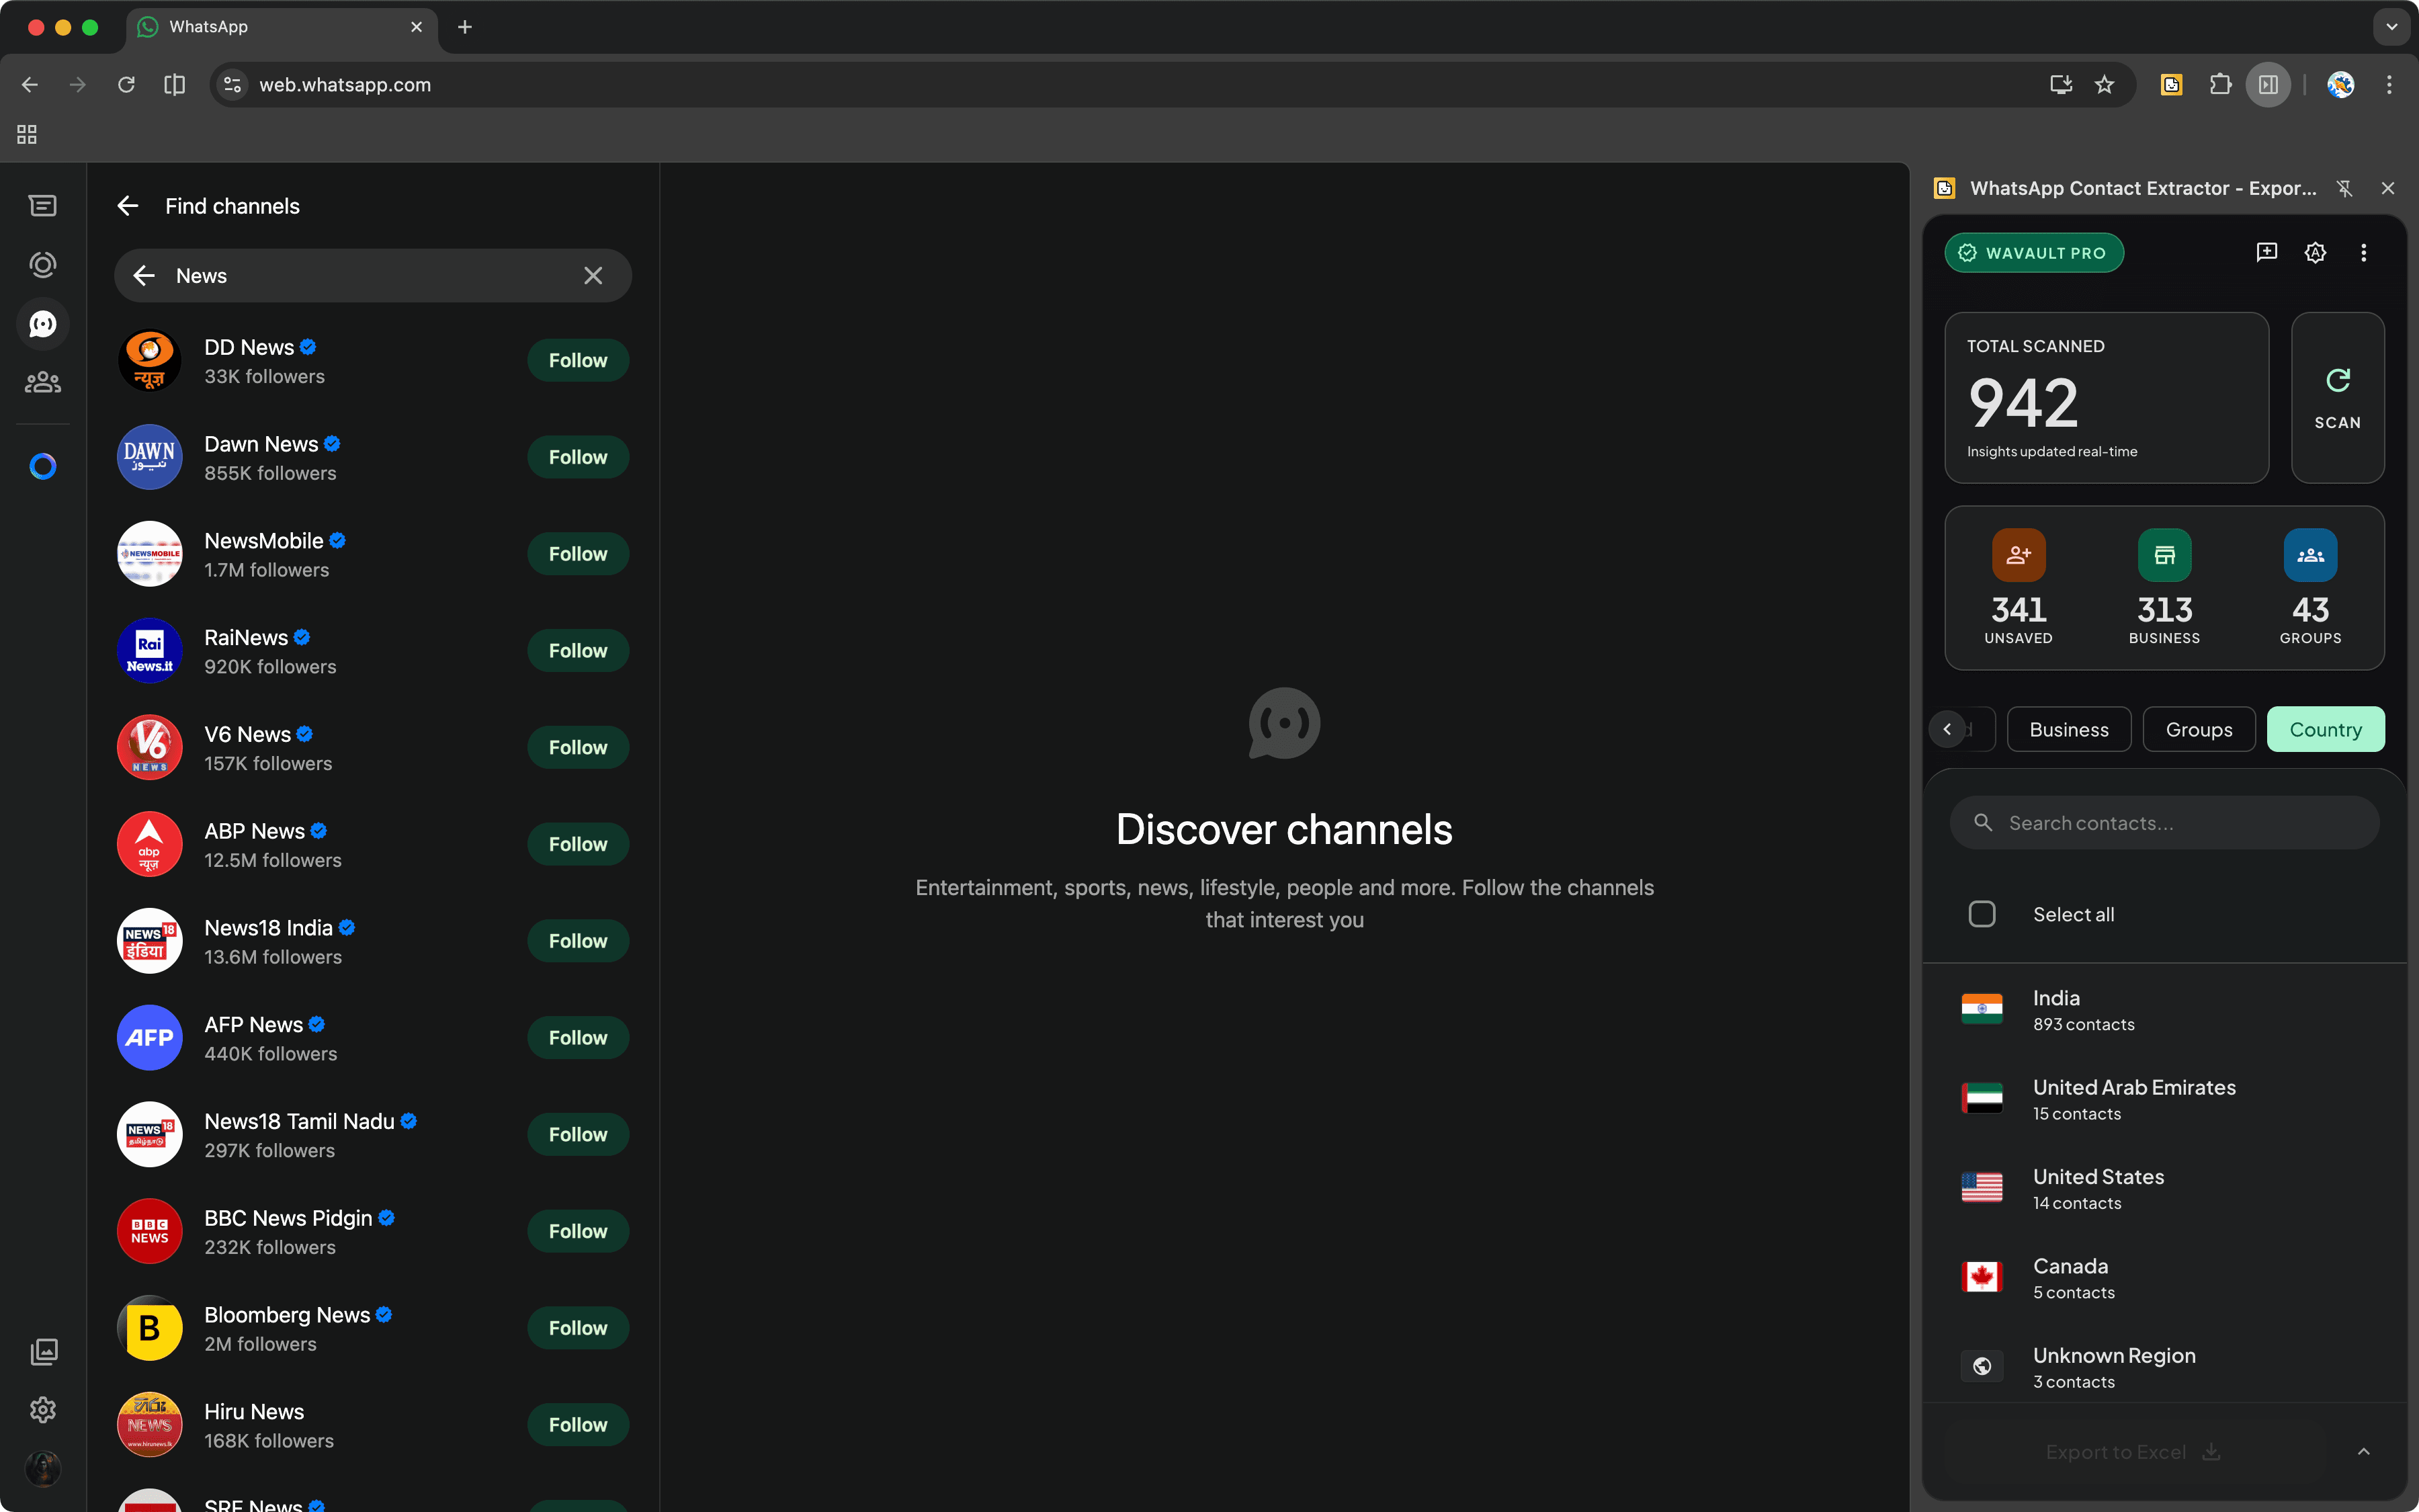Unpin the extension side panel
This screenshot has height=1512, width=2419.
pos(2344,188)
